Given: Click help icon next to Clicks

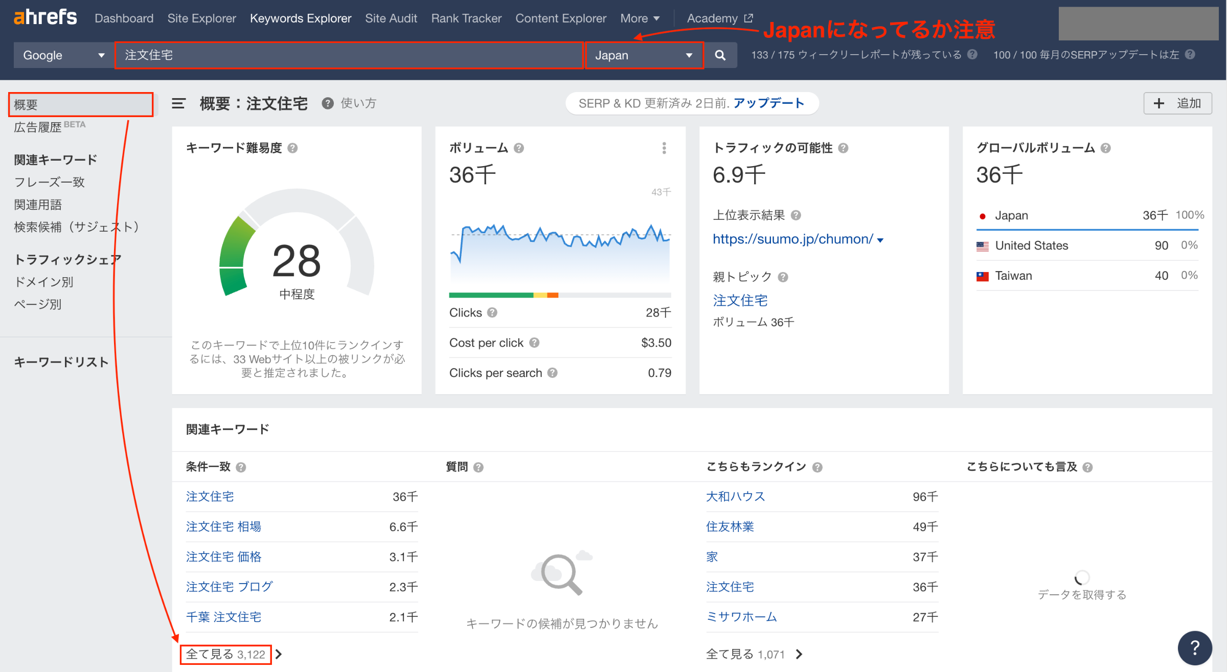Looking at the screenshot, I should (492, 312).
